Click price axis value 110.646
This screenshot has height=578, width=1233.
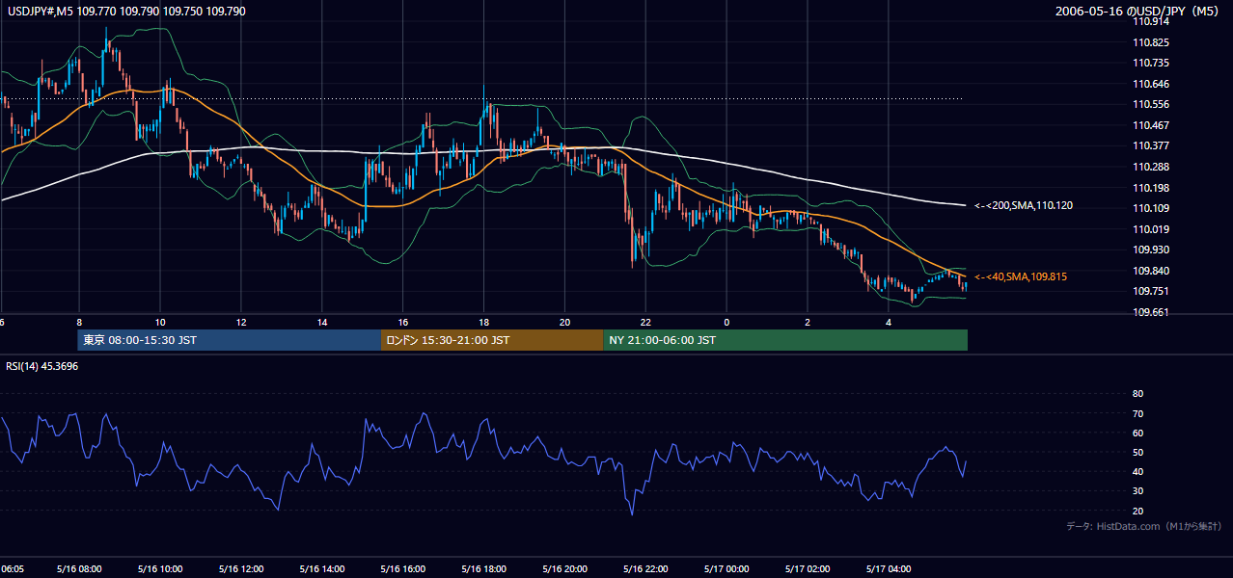1153,84
